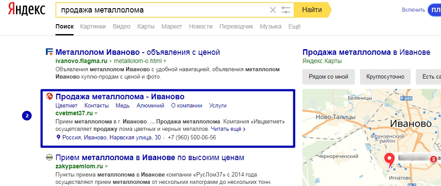Expand the Ещё menu
Image resolution: width=441 pixels, height=186 pixels.
click(295, 27)
